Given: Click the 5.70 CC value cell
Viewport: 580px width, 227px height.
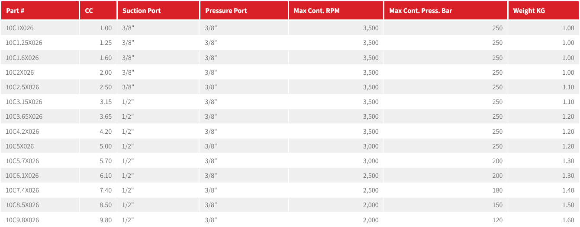Looking at the screenshot, I should pos(106,161).
